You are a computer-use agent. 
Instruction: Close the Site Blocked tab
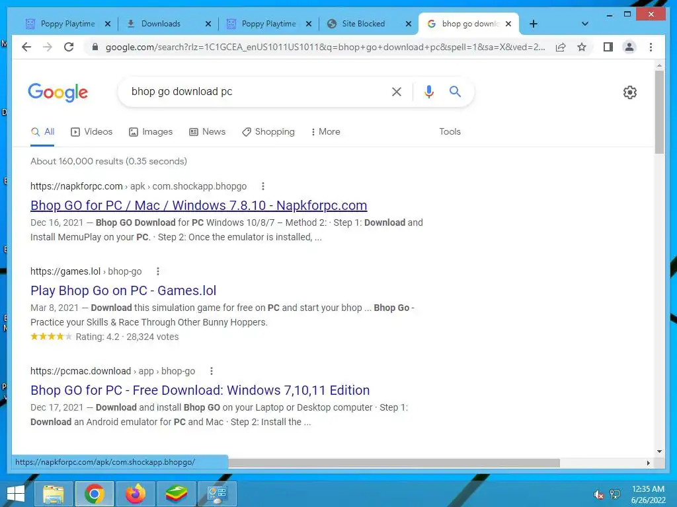tap(409, 24)
